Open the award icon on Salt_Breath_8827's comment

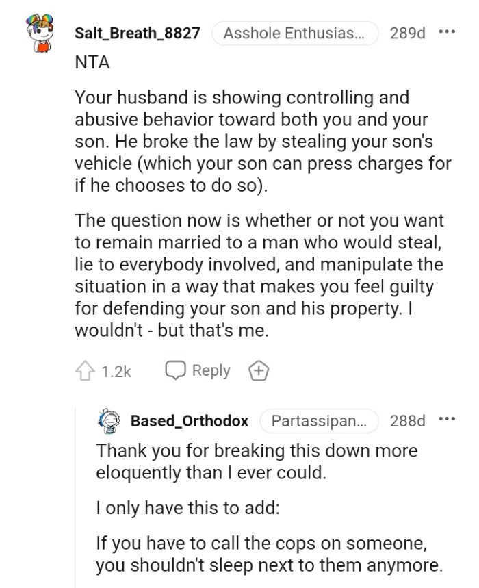[259, 370]
